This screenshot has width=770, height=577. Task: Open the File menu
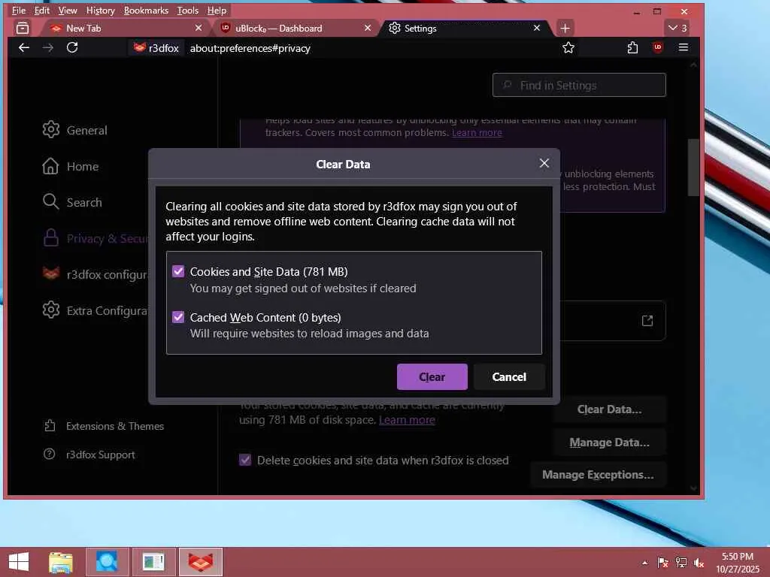pyautogui.click(x=19, y=11)
